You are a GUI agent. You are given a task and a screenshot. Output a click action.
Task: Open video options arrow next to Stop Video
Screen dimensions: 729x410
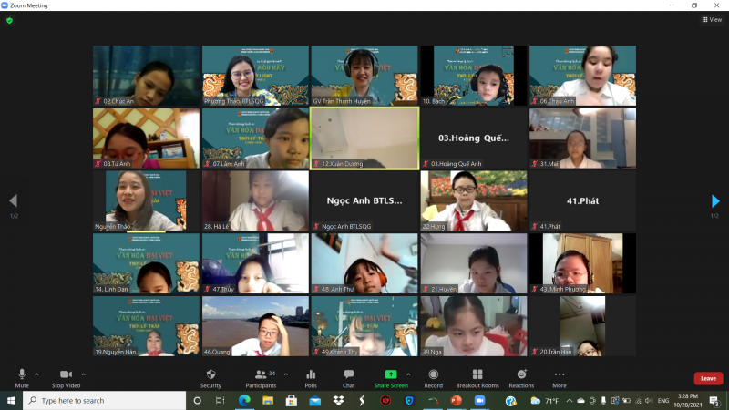click(x=84, y=374)
